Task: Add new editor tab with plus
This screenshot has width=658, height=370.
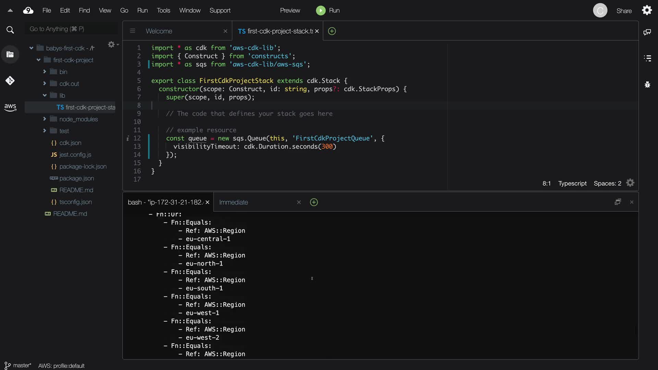Action: click(x=332, y=31)
